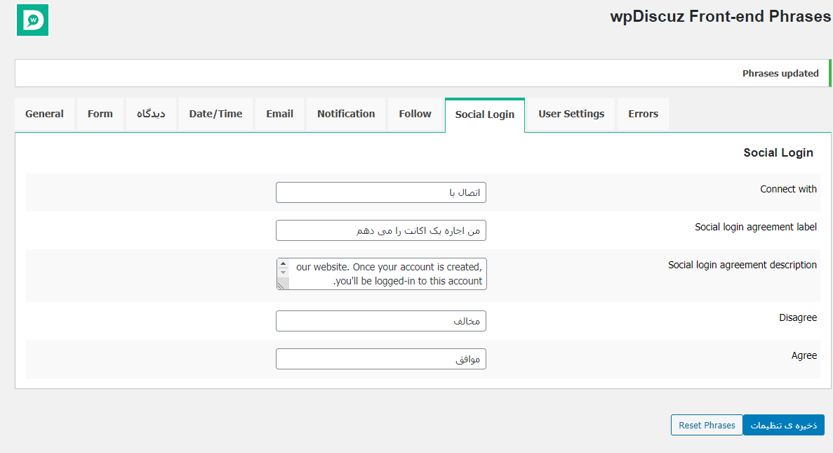This screenshot has height=453, width=833.
Task: Go to the Follow tab
Action: [x=415, y=114]
